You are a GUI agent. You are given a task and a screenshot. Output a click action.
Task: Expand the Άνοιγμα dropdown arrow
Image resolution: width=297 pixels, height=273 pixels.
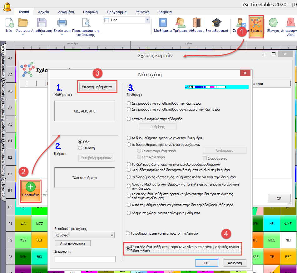(22, 35)
